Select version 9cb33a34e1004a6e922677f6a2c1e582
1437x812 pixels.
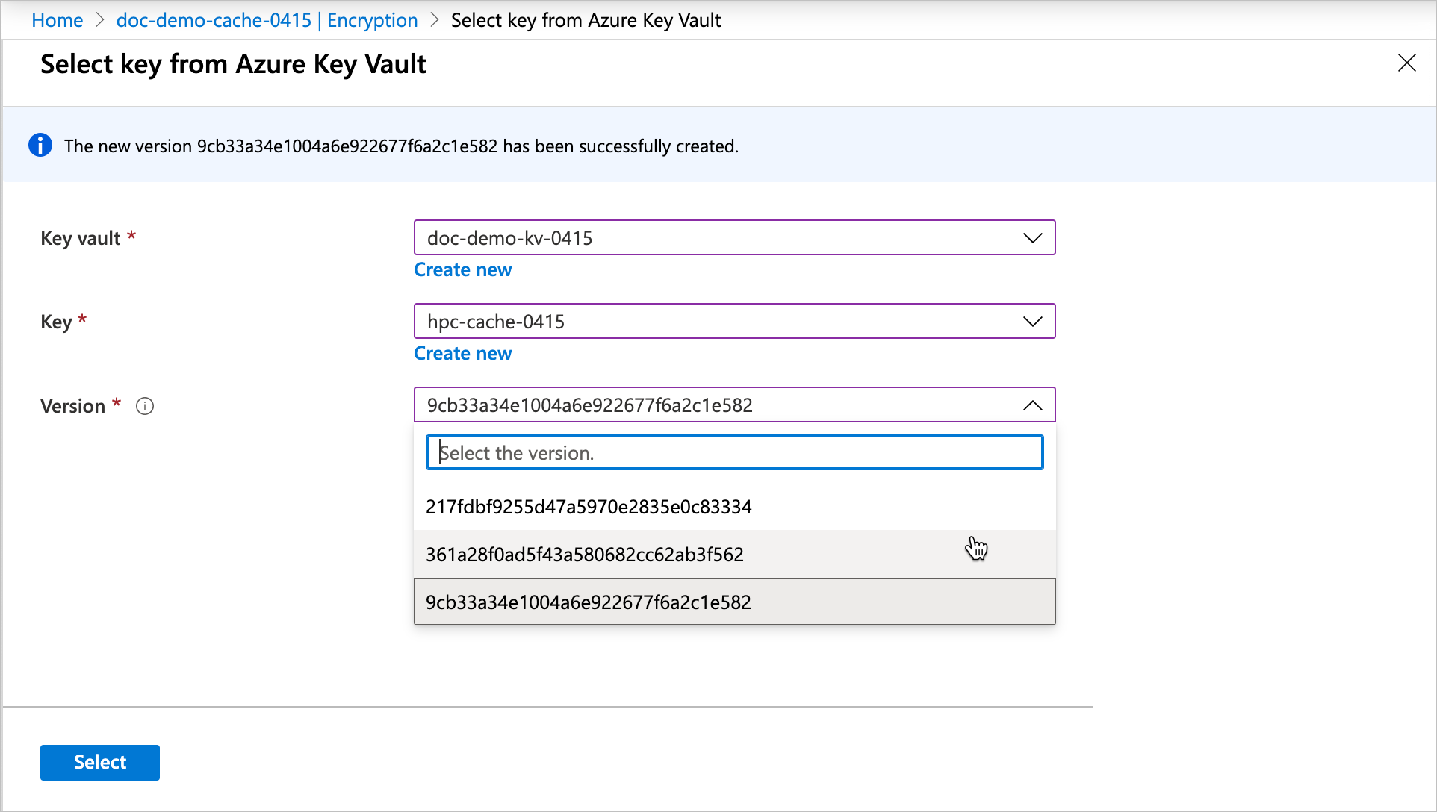(x=734, y=601)
